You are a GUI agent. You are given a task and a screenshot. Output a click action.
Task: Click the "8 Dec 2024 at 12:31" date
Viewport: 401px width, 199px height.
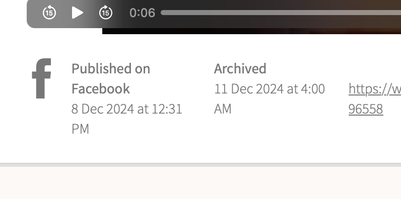point(127,109)
